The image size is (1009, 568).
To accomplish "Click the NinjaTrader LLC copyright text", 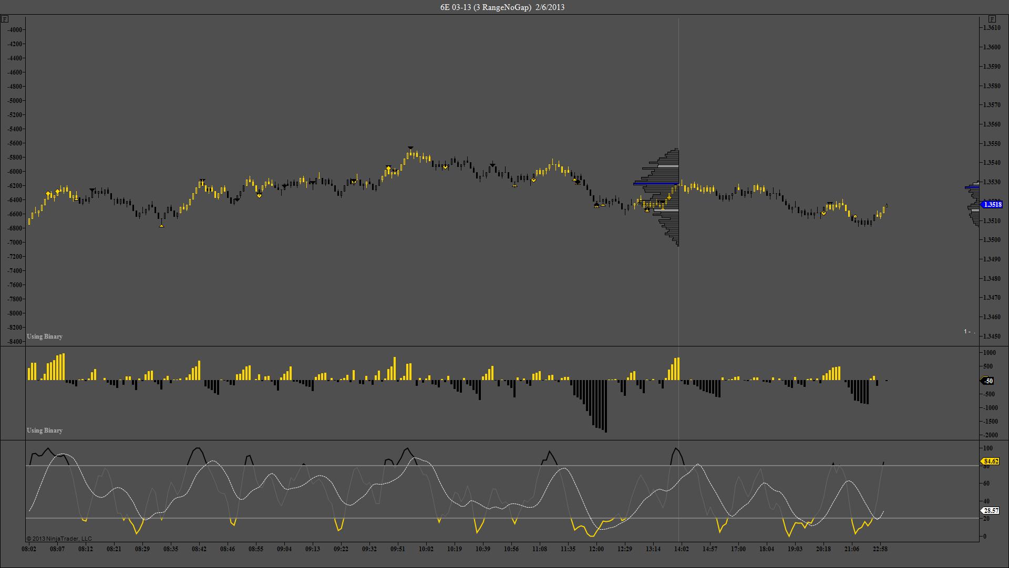I will (59, 539).
